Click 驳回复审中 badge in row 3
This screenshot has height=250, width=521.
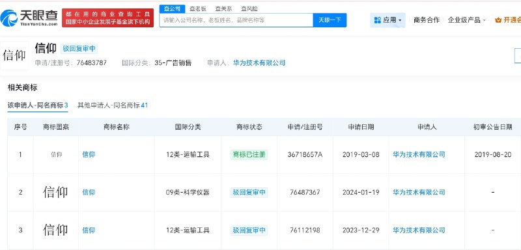[x=249, y=230]
